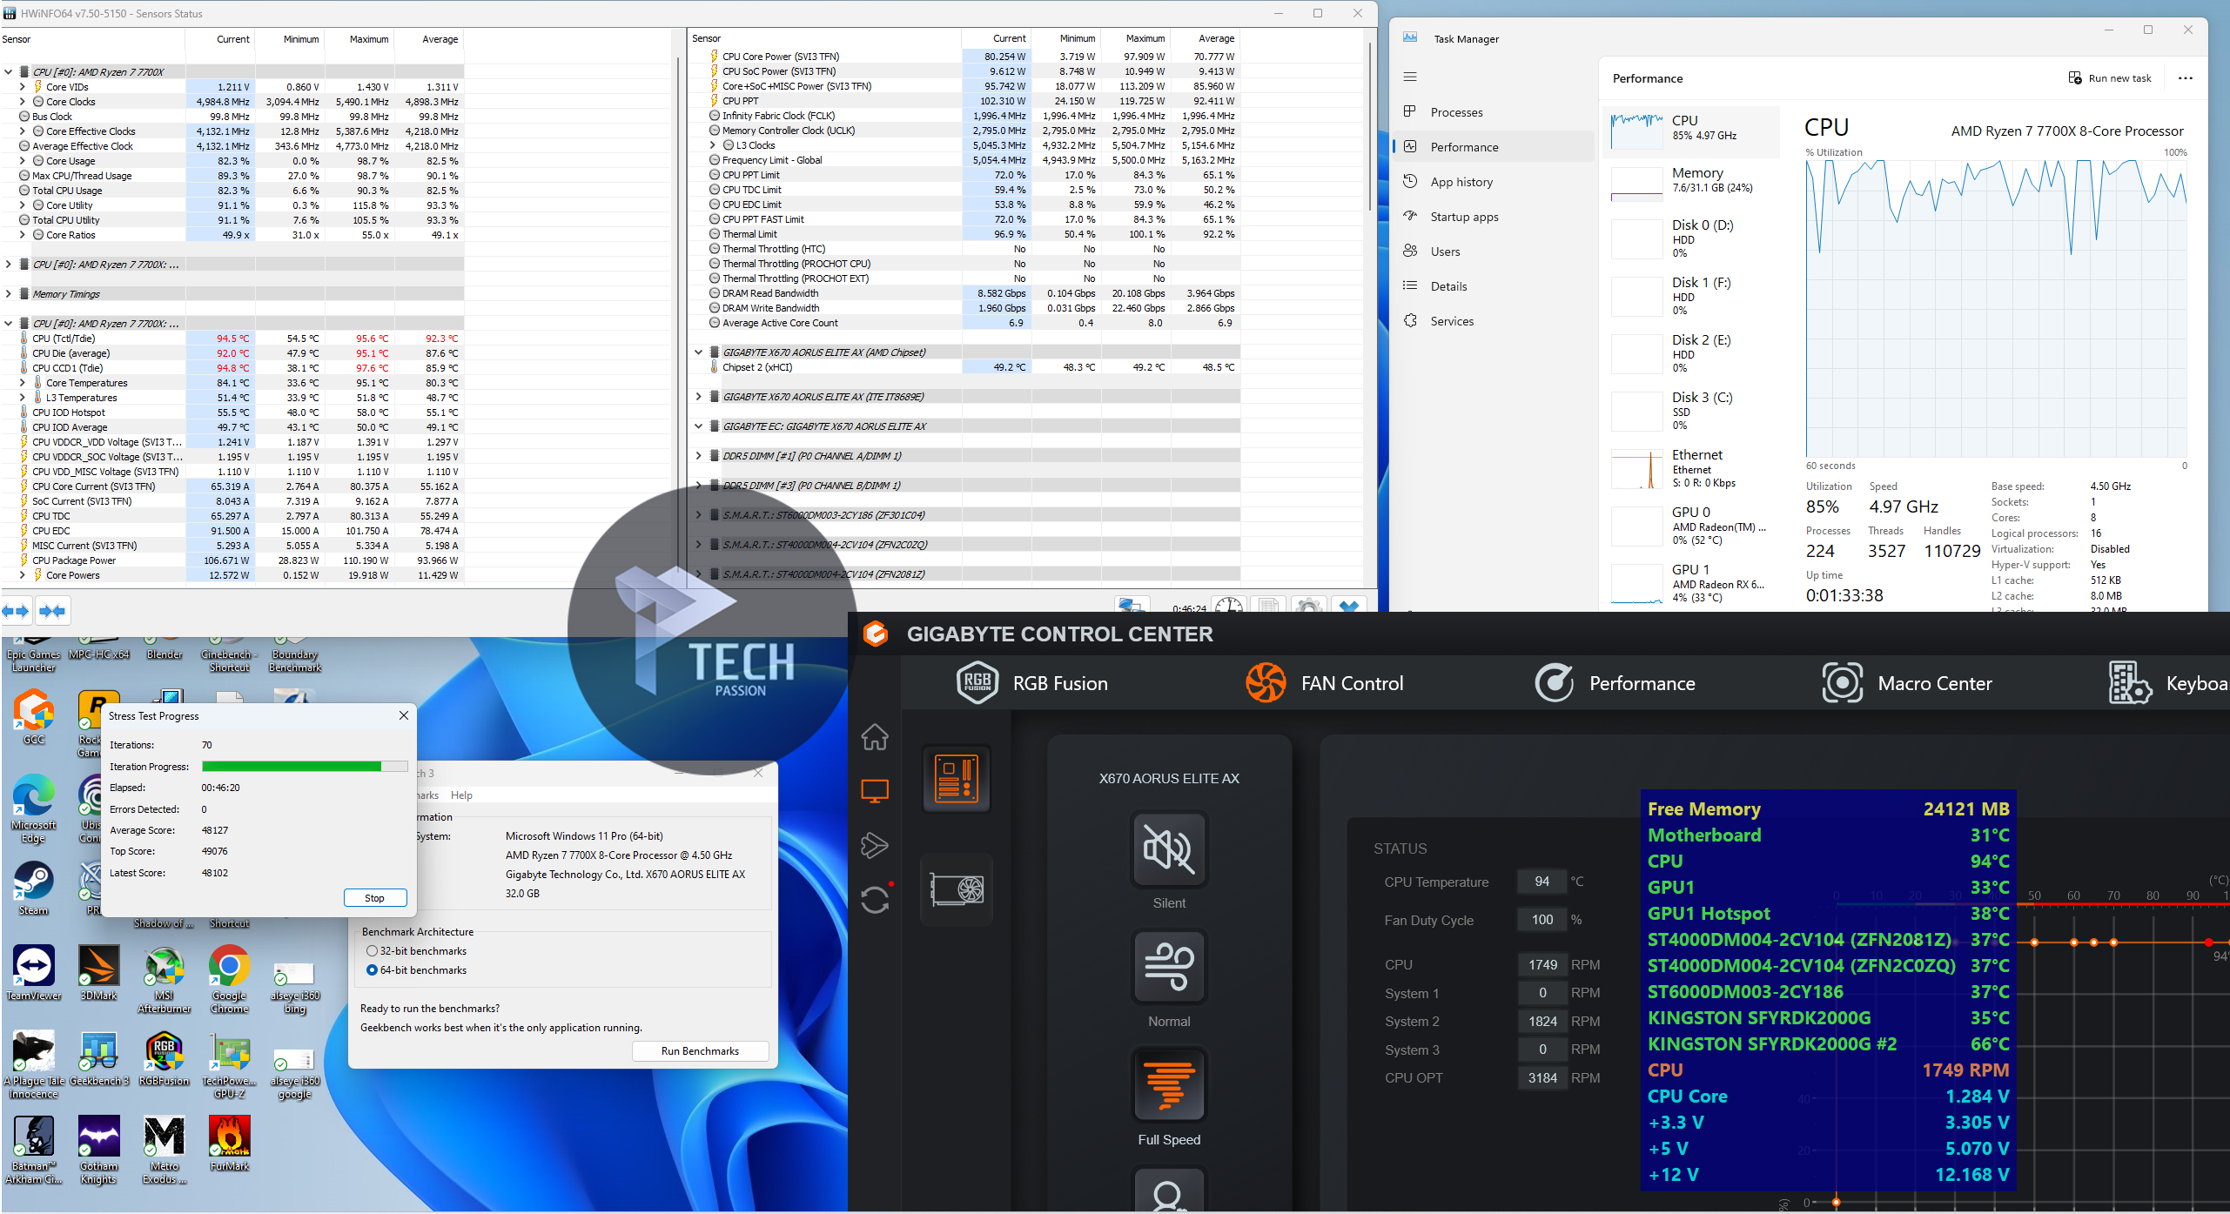Select 64-bit benchmarks radio button
2230x1214 pixels.
point(373,970)
